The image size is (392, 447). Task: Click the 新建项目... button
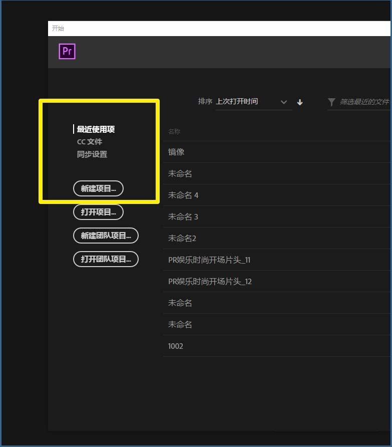(x=98, y=188)
